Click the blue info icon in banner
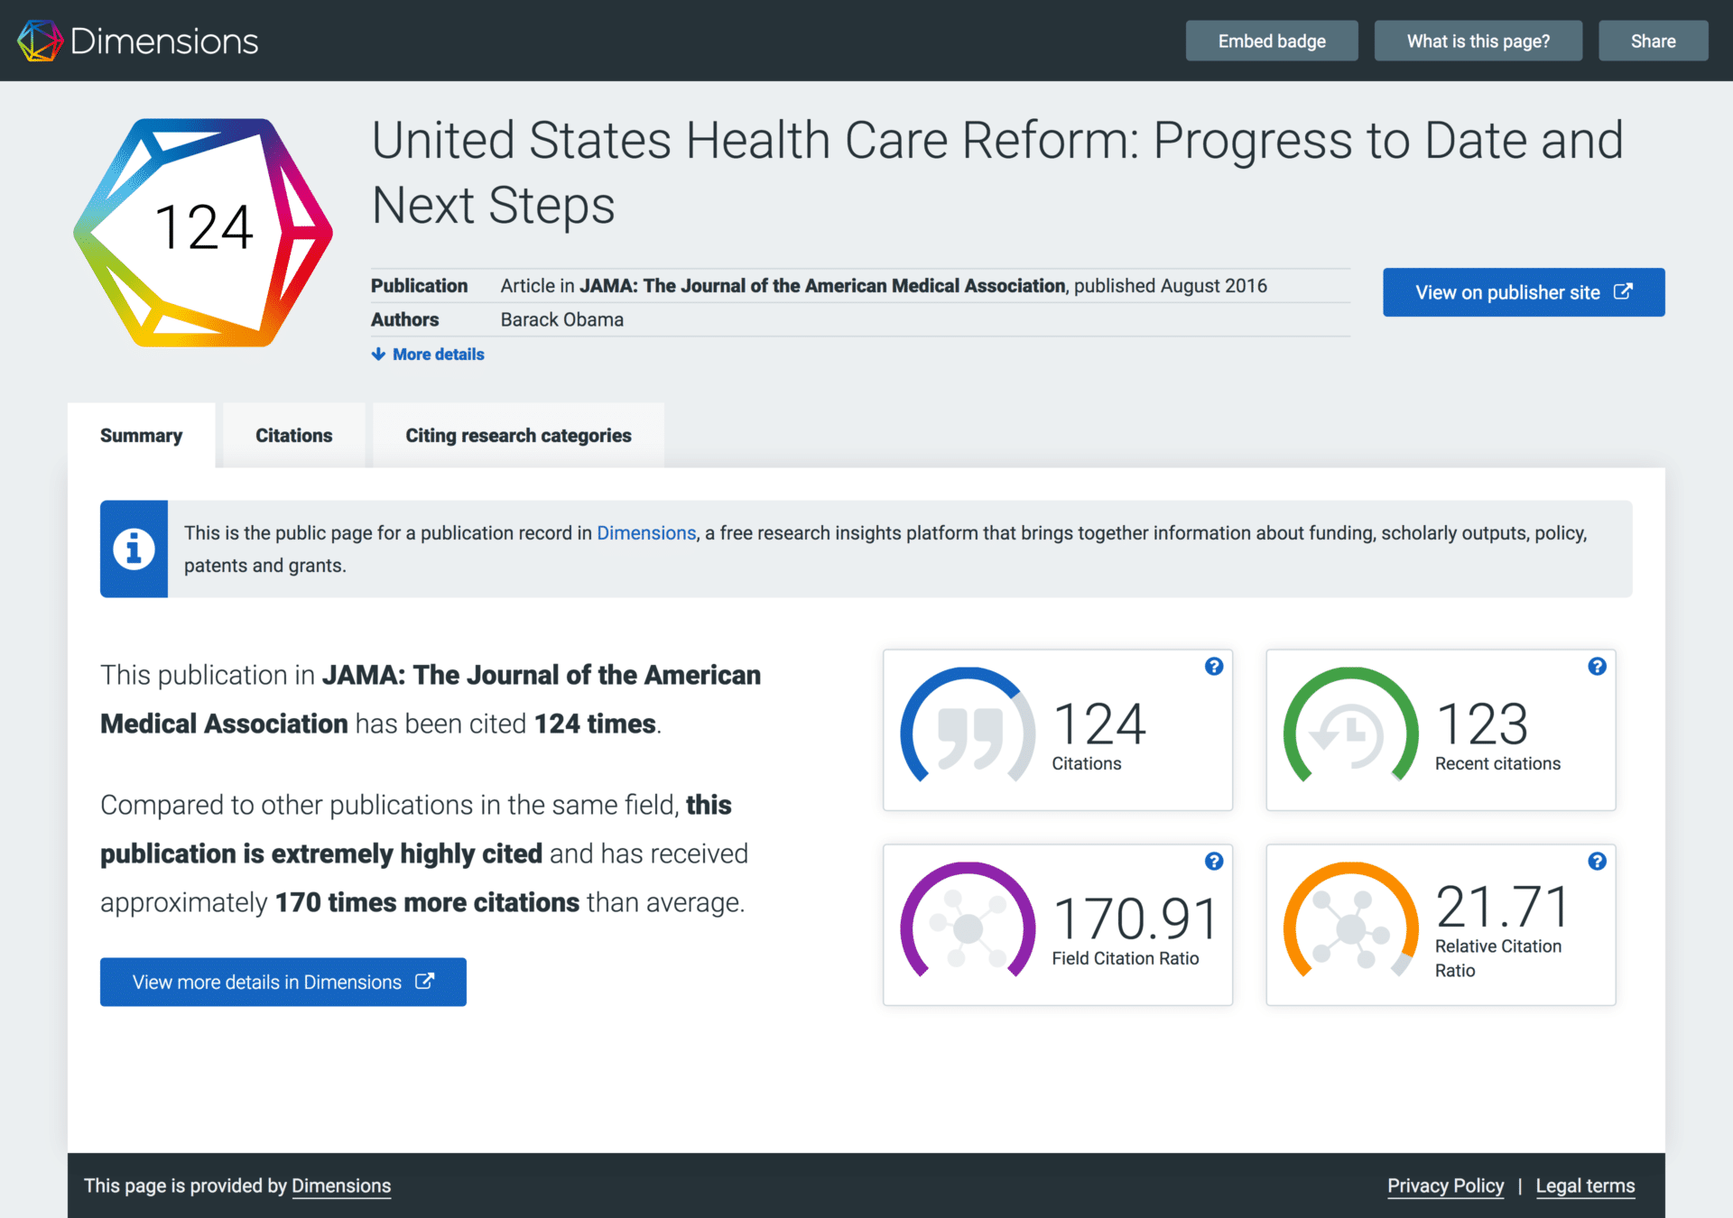 pyautogui.click(x=134, y=549)
